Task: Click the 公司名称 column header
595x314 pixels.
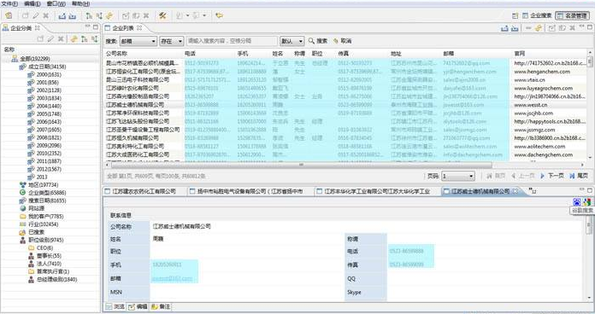Action: click(116, 54)
